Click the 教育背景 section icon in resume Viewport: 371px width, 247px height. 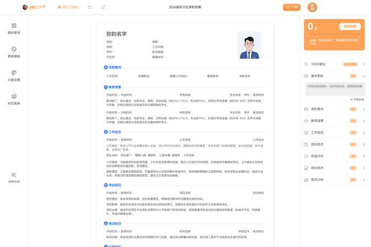pyautogui.click(x=106, y=87)
